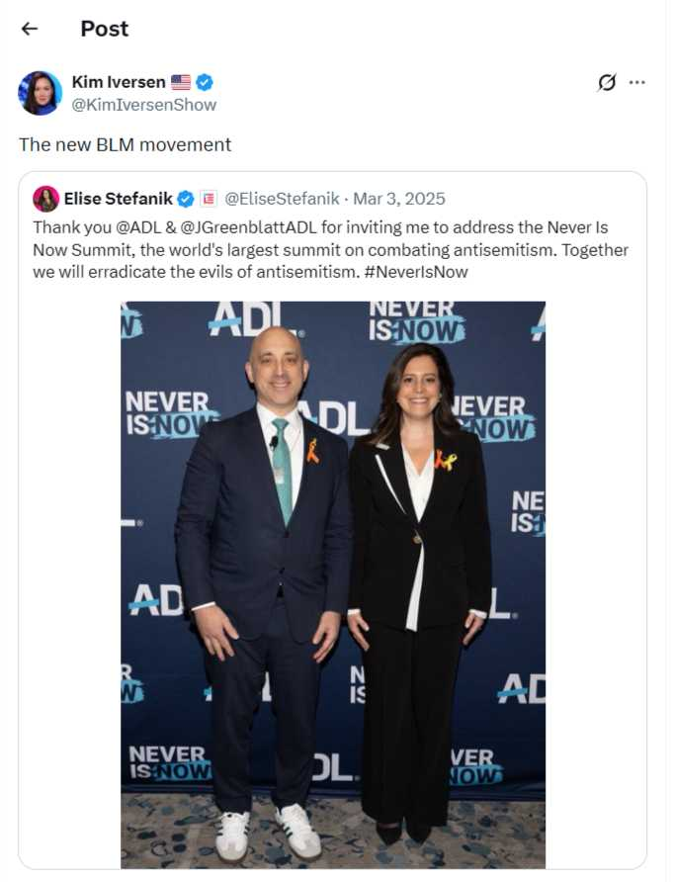The width and height of the screenshot is (674, 882).
Task: Click the Mar 3, 2025 timestamp
Action: tap(399, 199)
